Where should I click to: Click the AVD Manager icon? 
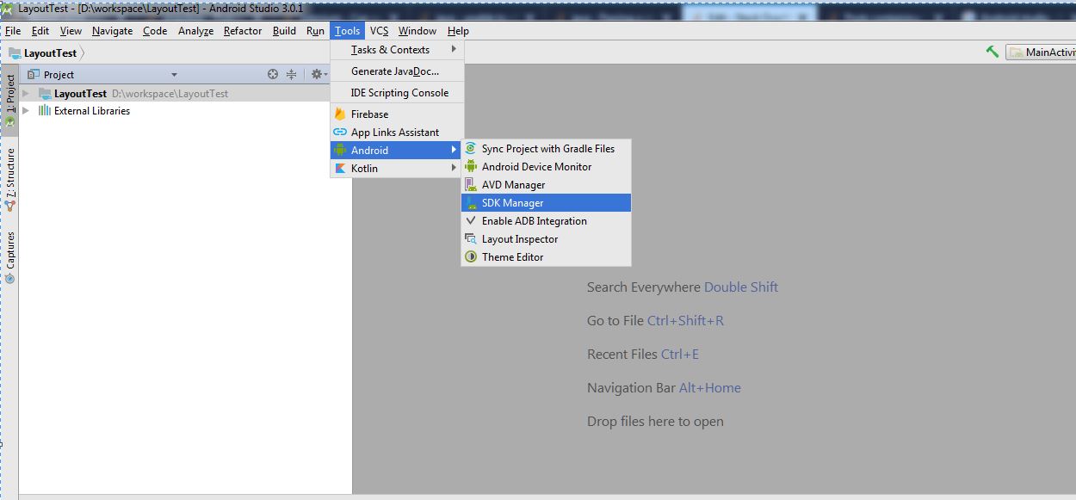470,185
